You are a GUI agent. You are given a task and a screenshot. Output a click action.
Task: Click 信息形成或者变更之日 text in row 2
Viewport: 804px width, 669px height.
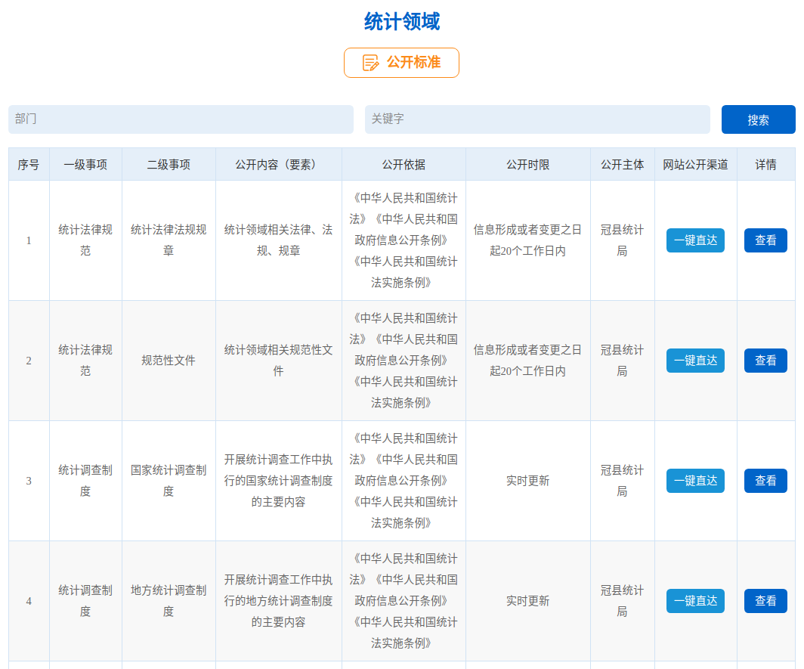(527, 350)
